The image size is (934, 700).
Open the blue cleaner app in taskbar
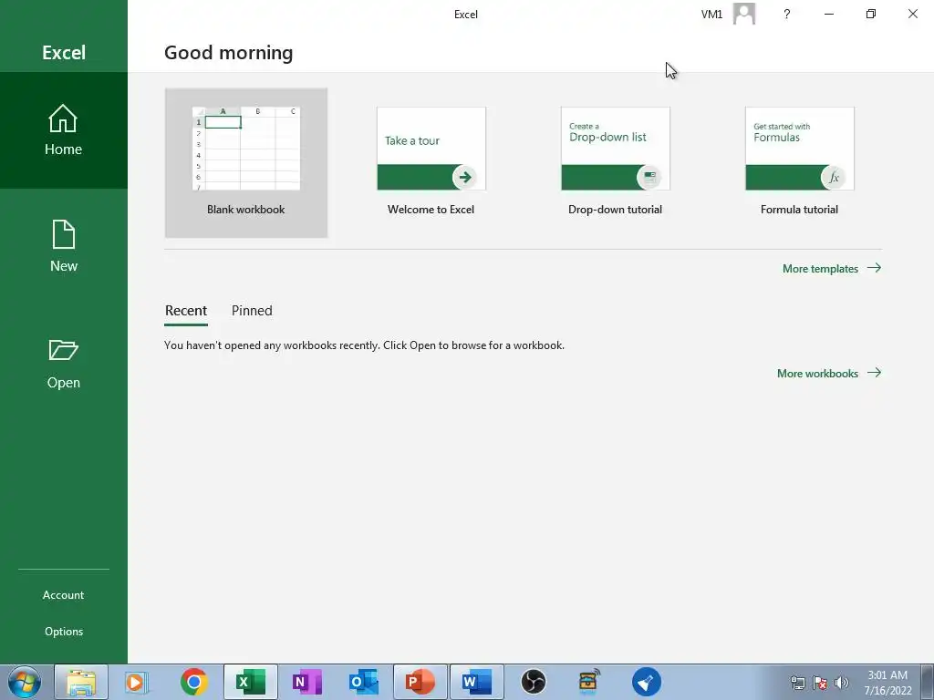tap(647, 682)
